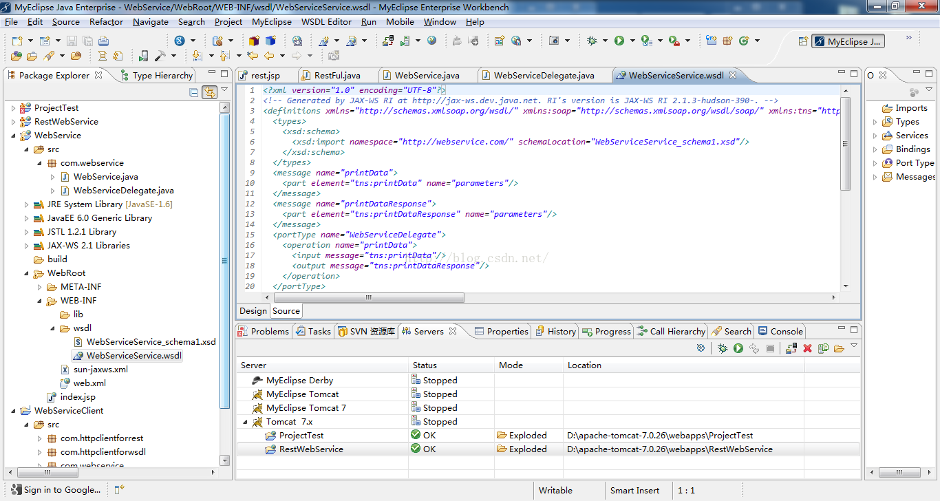
Task: Select the sun-jaxws.xml file
Action: (94, 370)
